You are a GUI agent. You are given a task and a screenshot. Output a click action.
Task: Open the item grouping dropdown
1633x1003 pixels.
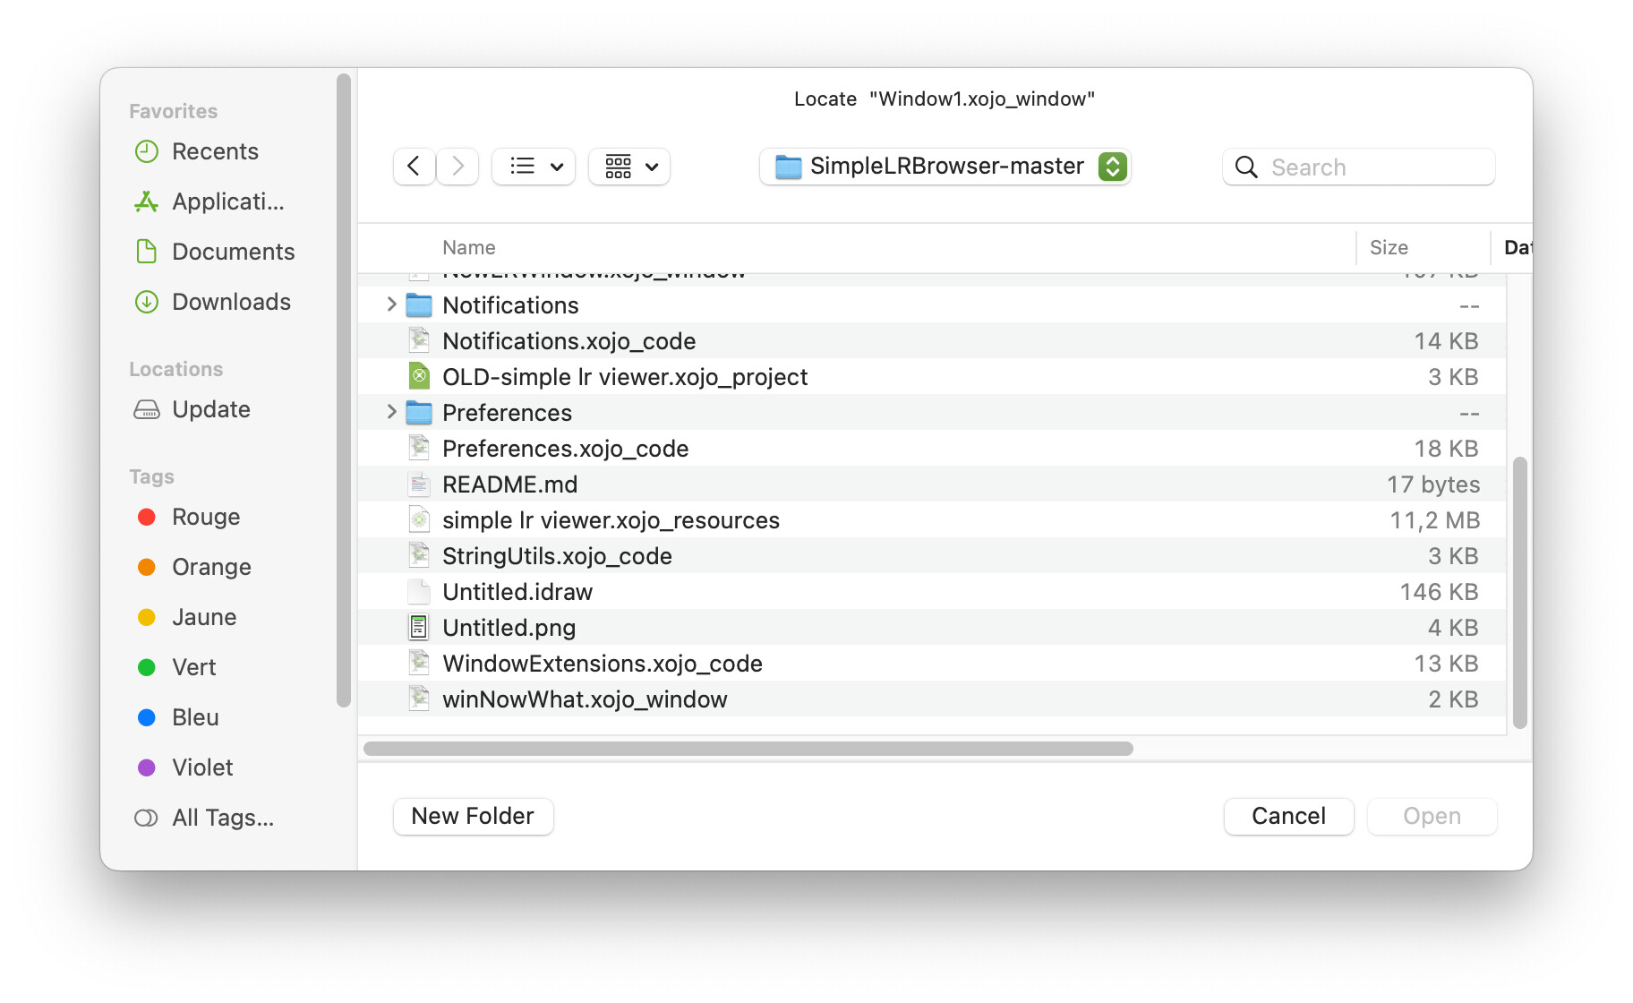click(629, 167)
